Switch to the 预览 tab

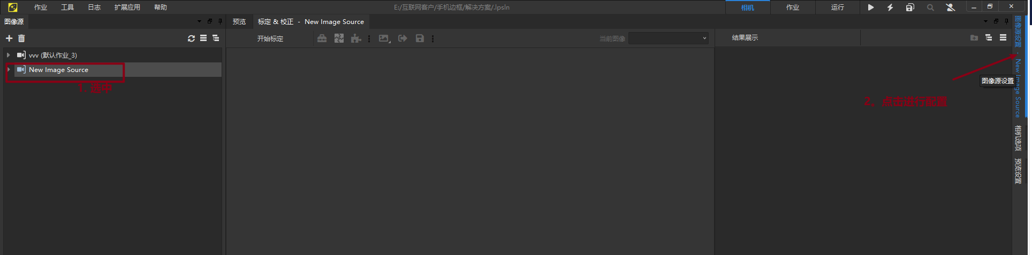pyautogui.click(x=239, y=22)
